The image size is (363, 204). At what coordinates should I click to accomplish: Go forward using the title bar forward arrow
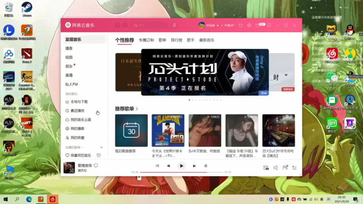tap(125, 25)
